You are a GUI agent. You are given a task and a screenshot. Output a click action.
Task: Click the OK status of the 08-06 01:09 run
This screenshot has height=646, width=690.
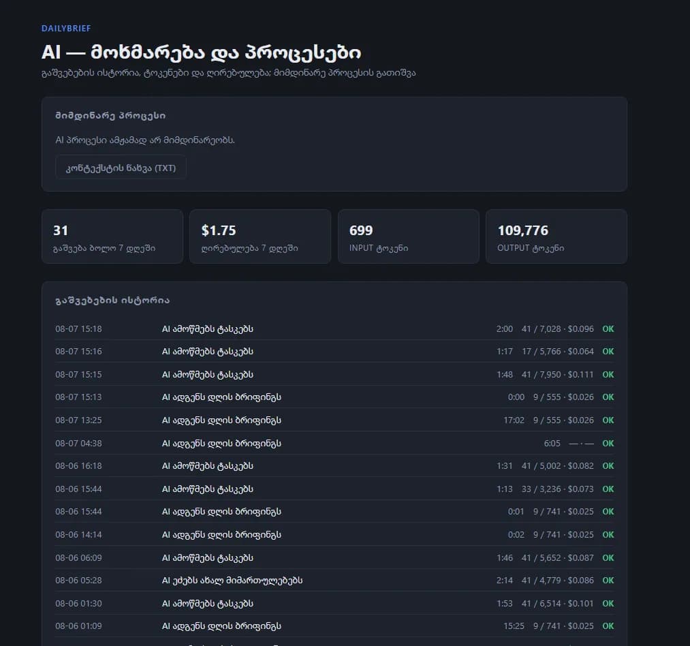pyautogui.click(x=608, y=626)
